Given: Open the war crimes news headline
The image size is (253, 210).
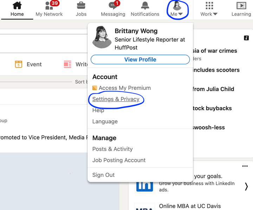Looking at the screenshot, I should pos(215,51).
